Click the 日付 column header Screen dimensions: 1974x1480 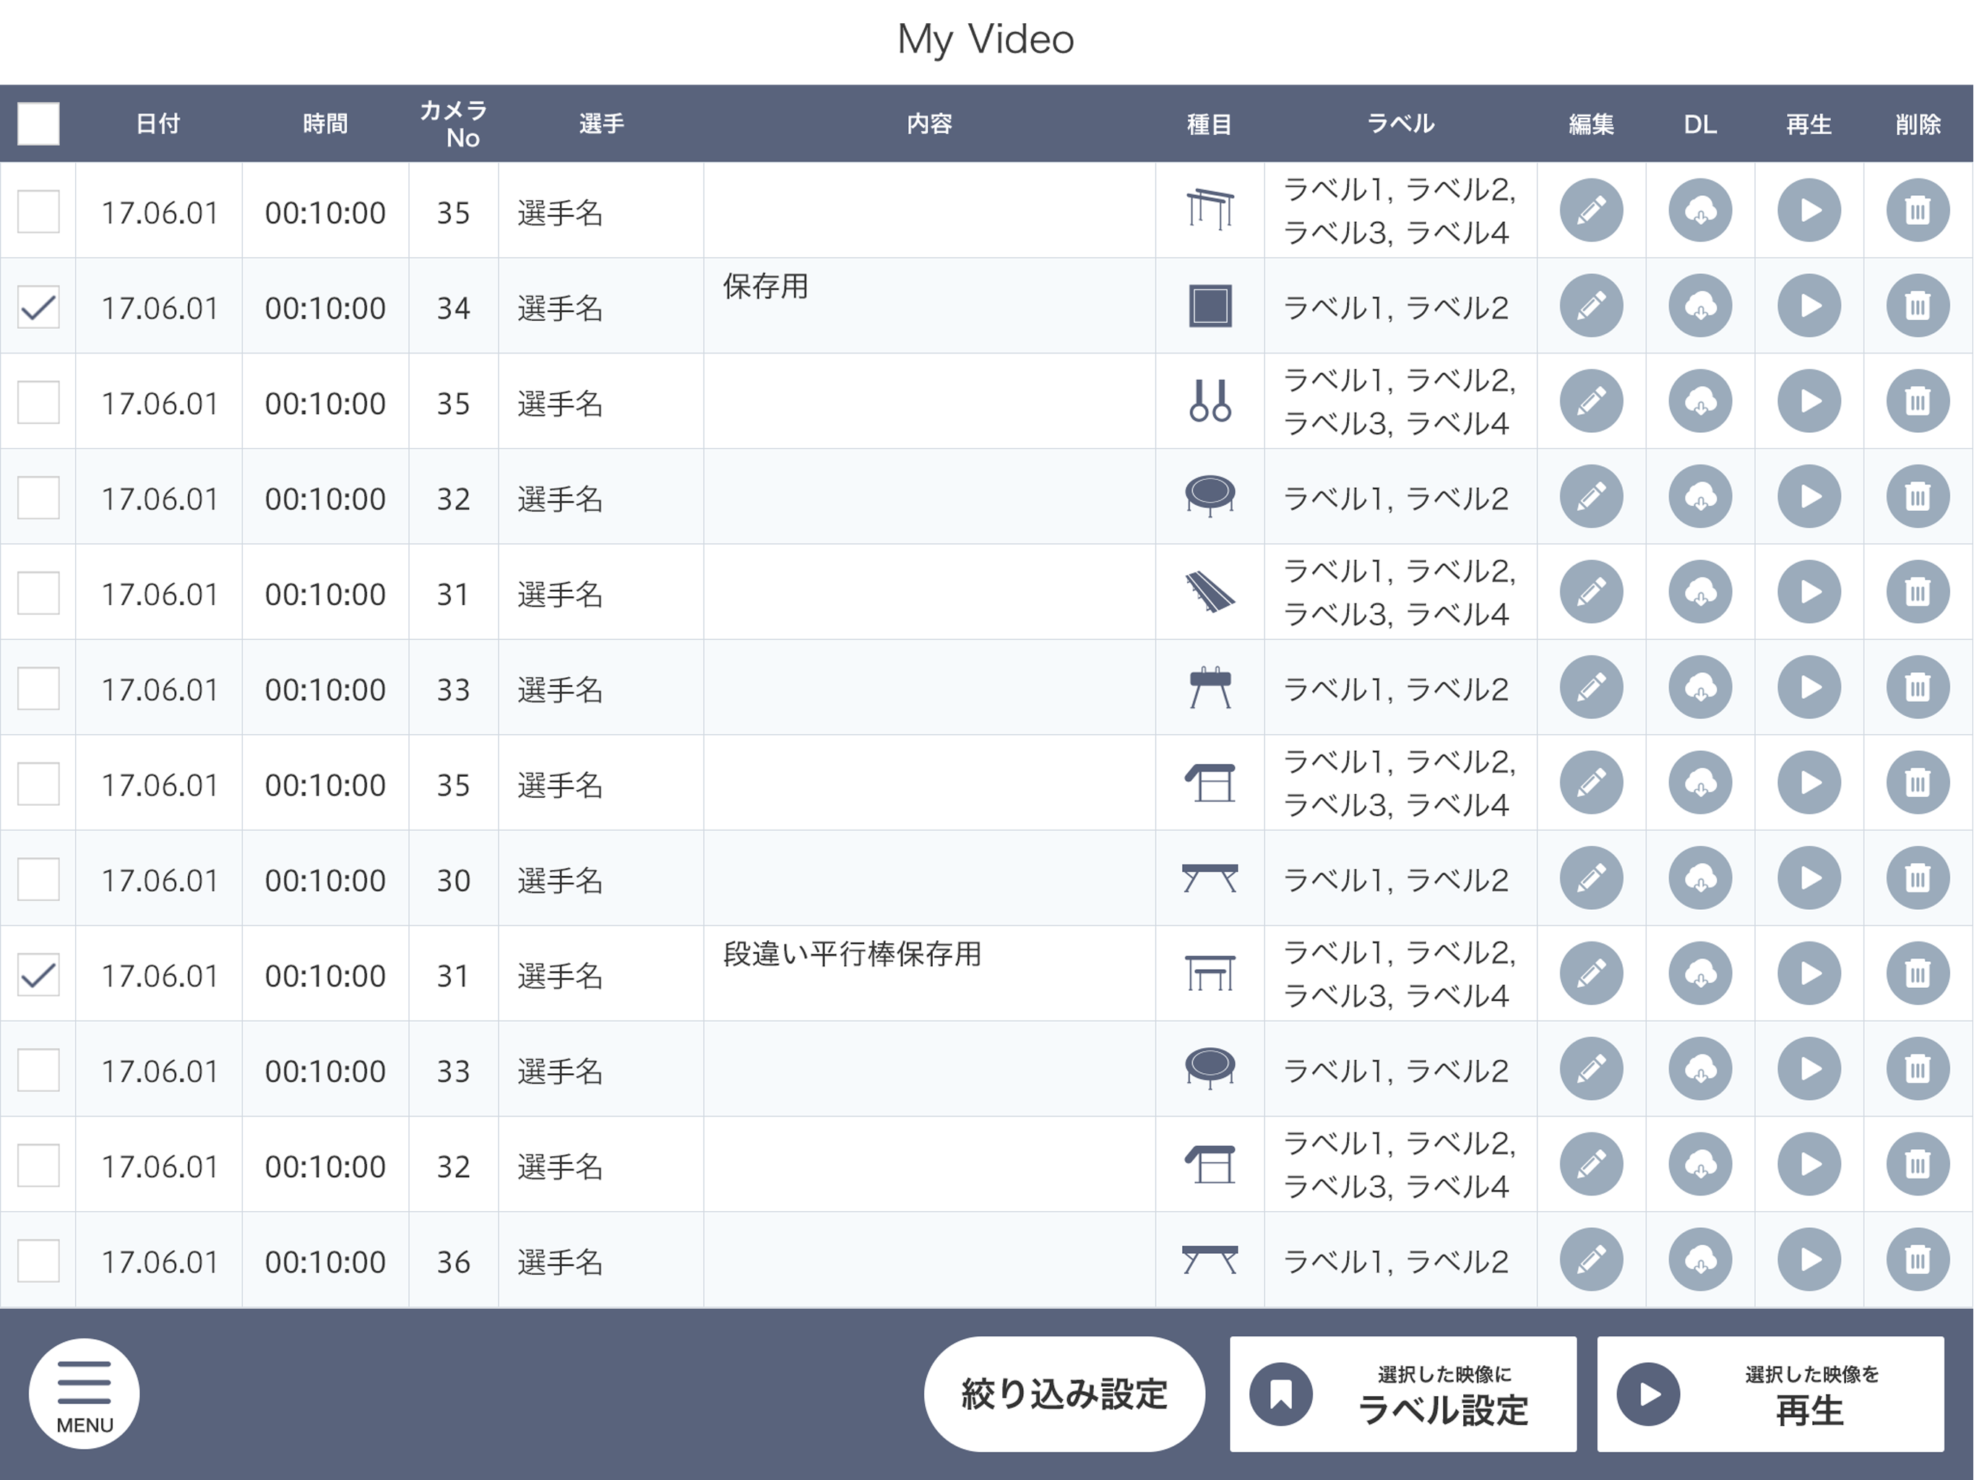pos(158,124)
